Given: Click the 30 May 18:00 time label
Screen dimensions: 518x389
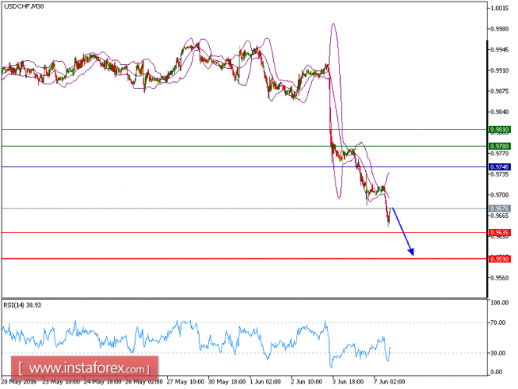Looking at the screenshot, I should pos(227,382).
